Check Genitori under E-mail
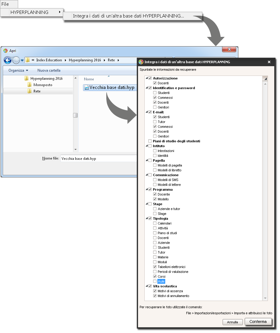Image resolution: width=280 pixels, height=333 pixels. [155, 136]
